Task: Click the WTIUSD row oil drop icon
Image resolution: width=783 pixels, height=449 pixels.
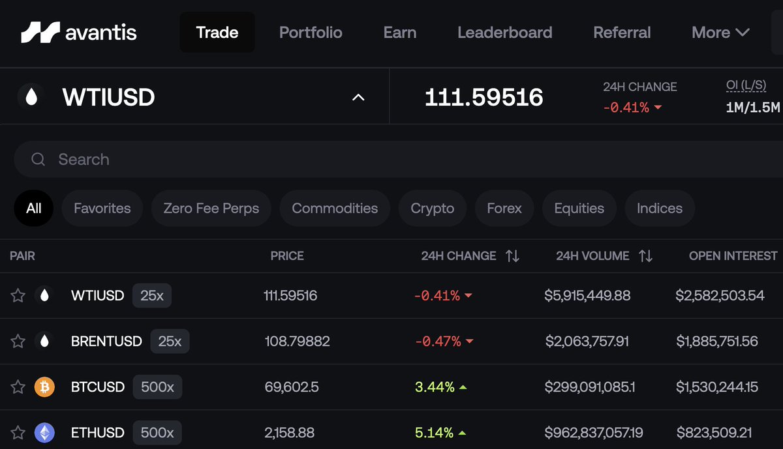Action: 44,295
